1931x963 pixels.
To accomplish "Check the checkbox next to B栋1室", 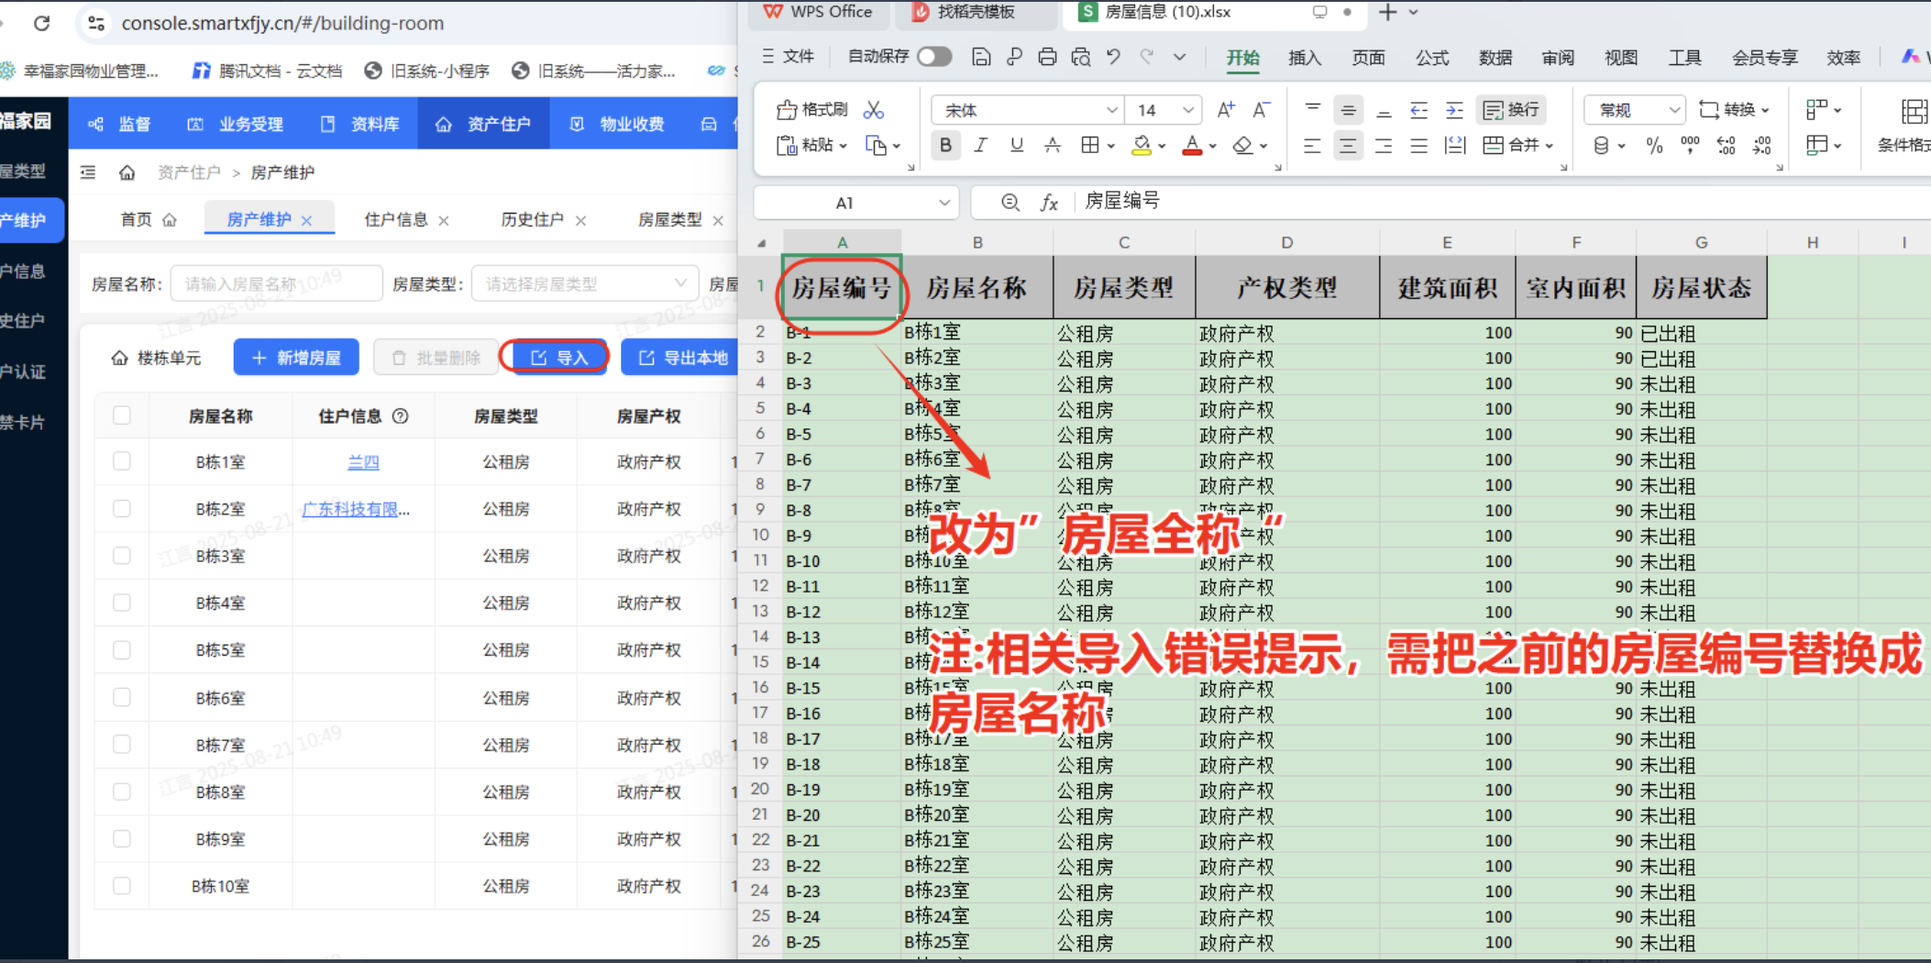I will [x=122, y=461].
